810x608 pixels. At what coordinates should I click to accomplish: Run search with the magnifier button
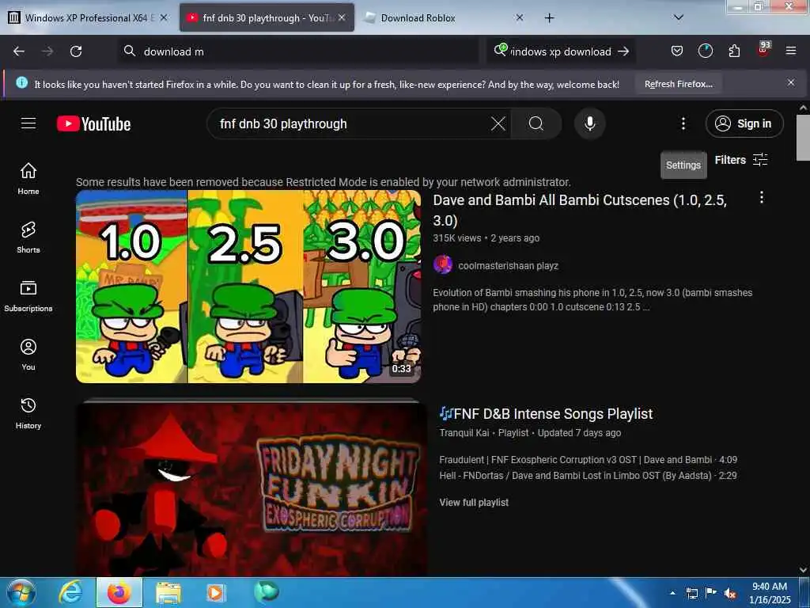click(536, 123)
